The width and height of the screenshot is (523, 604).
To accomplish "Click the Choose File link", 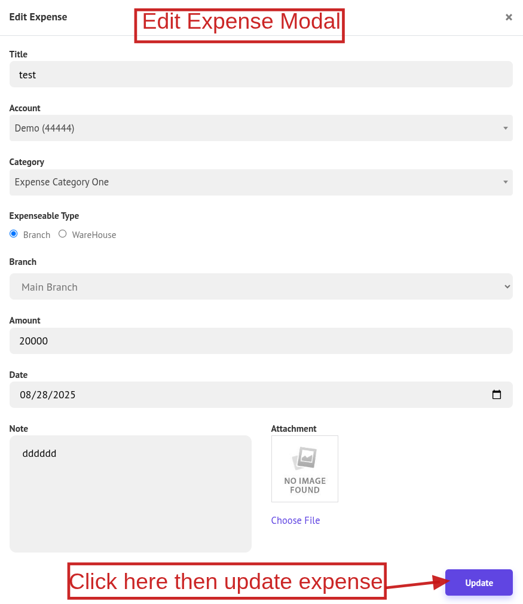I will pyautogui.click(x=295, y=520).
